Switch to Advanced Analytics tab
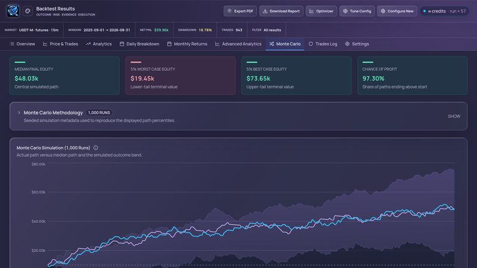The image size is (477, 268). pyautogui.click(x=238, y=44)
